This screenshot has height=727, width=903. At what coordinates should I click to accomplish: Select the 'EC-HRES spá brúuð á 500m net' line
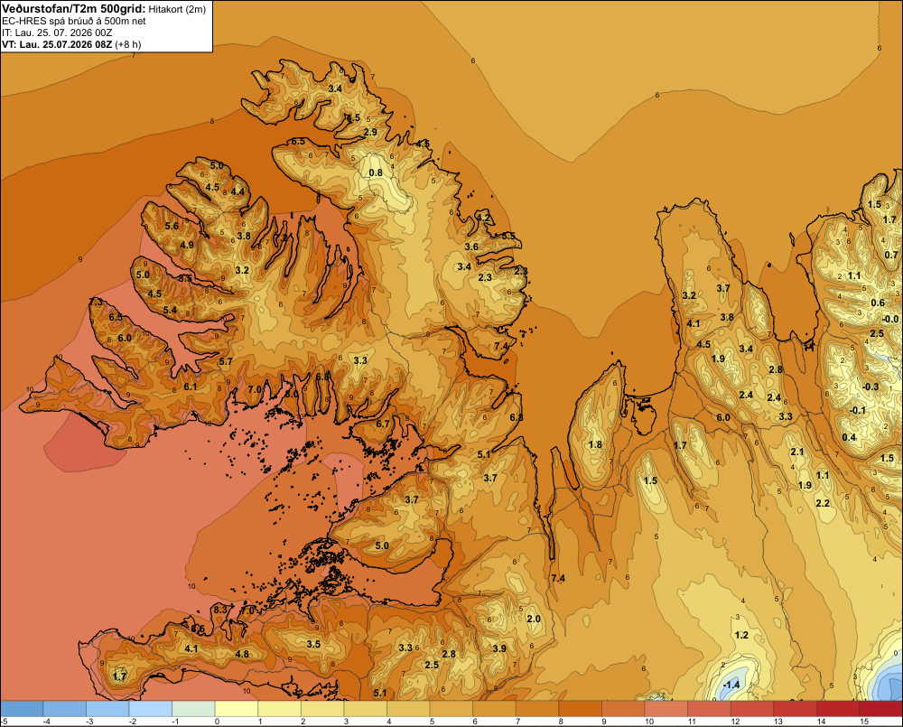point(74,21)
